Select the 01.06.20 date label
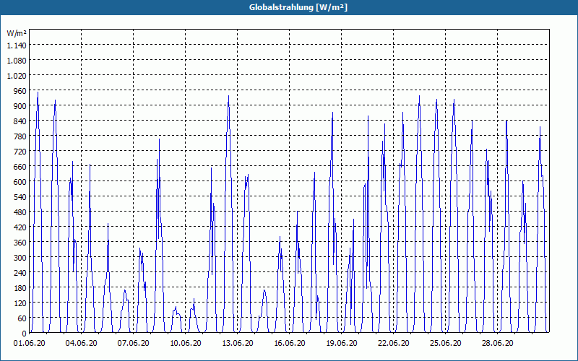The height and width of the screenshot is (361, 578). pyautogui.click(x=30, y=343)
